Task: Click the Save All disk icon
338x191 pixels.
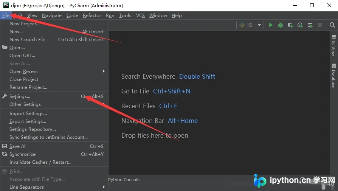Action: click(5, 146)
